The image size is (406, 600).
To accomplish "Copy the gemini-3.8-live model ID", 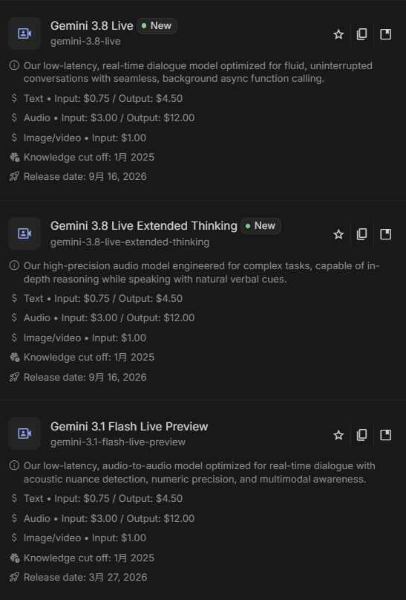I will coord(361,34).
